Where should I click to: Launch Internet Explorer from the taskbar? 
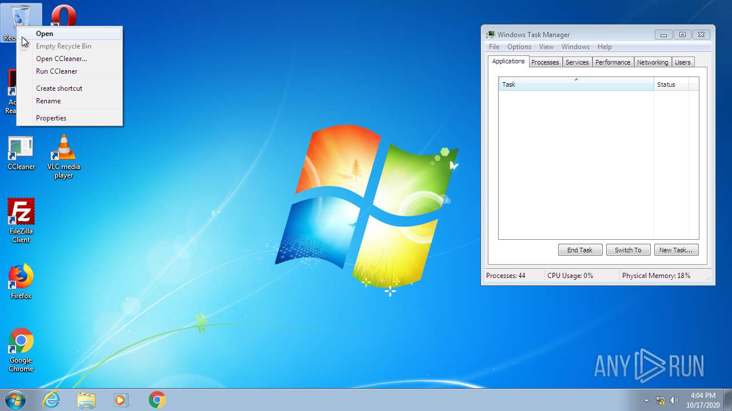pos(51,400)
